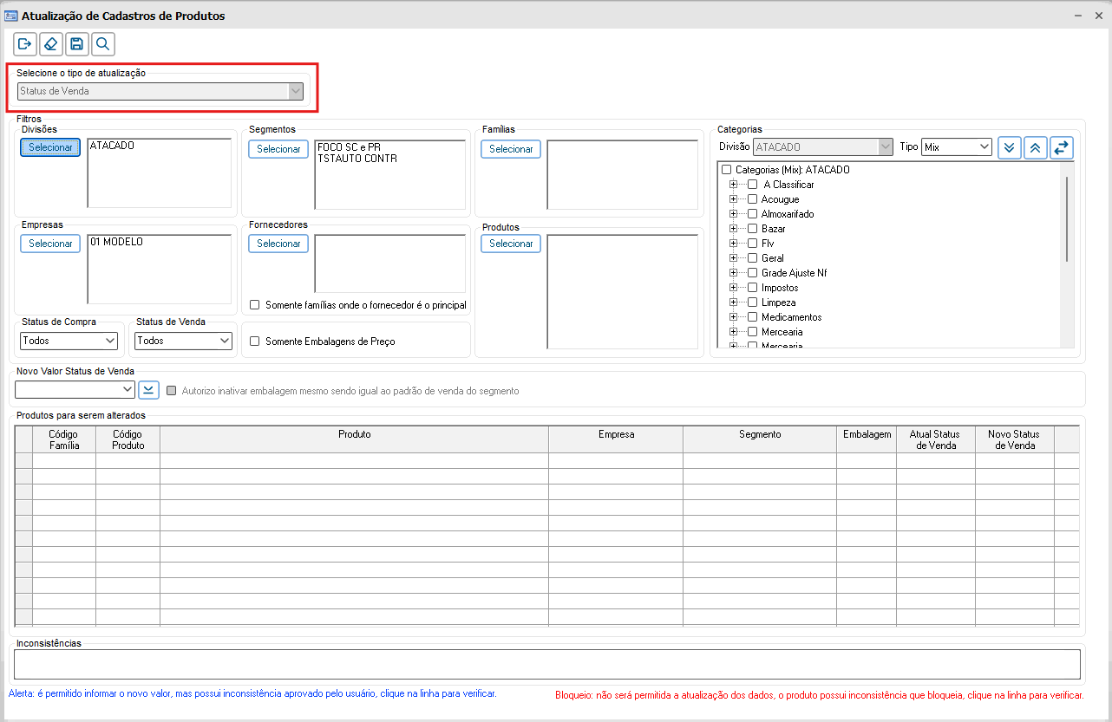Open the Tipo dropdown showing Mix

957,147
